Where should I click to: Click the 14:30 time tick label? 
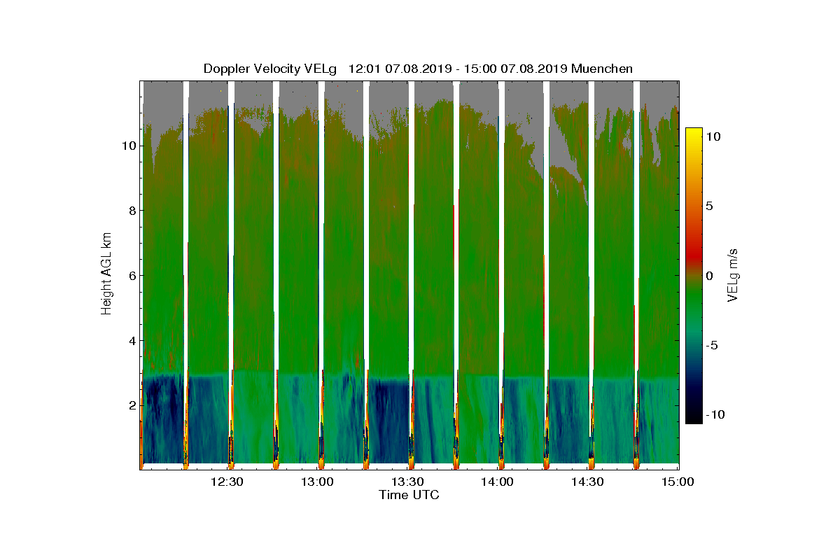(588, 482)
